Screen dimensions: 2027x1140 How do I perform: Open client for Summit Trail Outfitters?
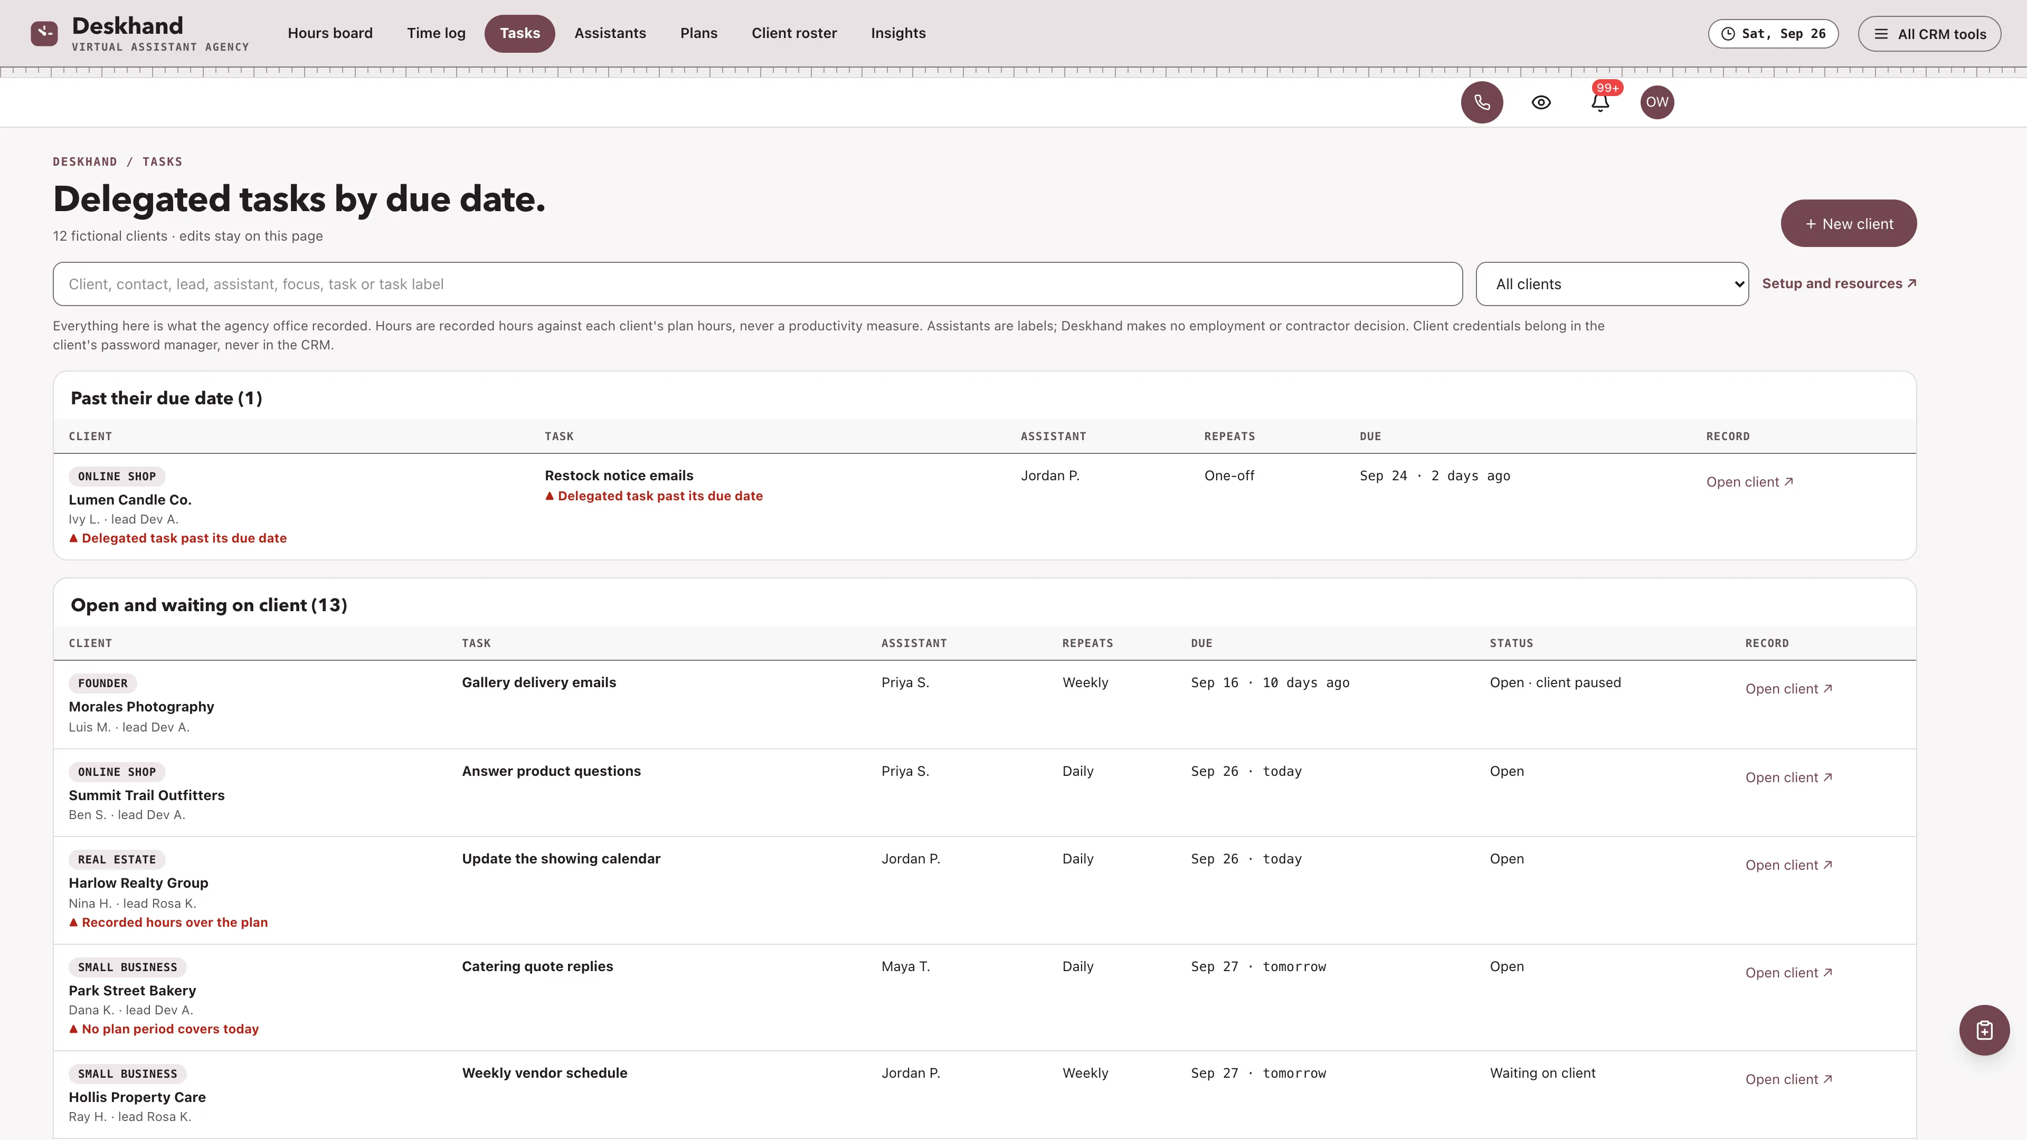coord(1788,777)
